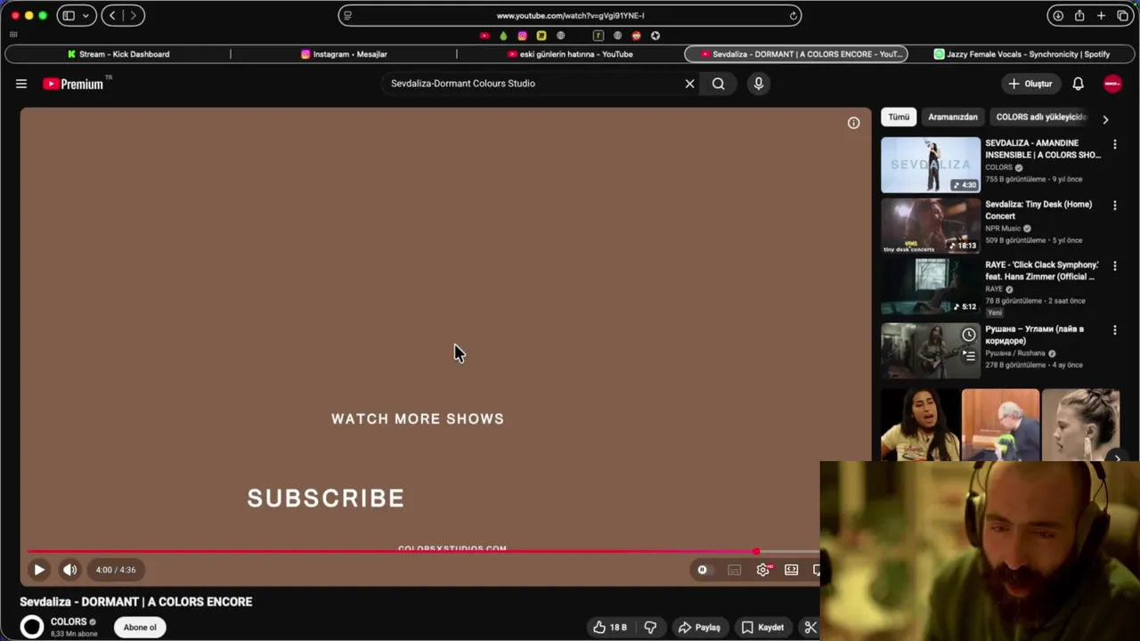This screenshot has height=641, width=1140.
Task: Switch to the Jazzy Female Vocals Spotify tab
Action: coord(1022,54)
